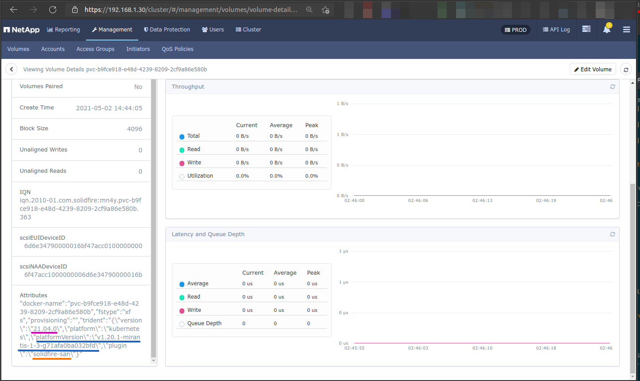
Task: Select the scsiEUIDeviceID value
Action: click(83, 246)
